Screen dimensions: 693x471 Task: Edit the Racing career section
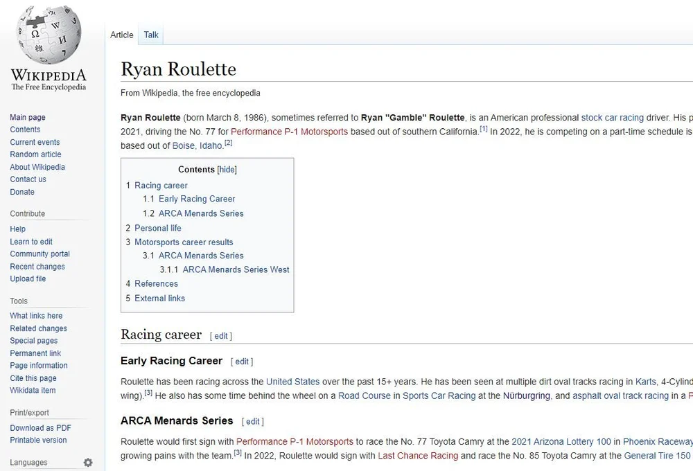(x=220, y=335)
